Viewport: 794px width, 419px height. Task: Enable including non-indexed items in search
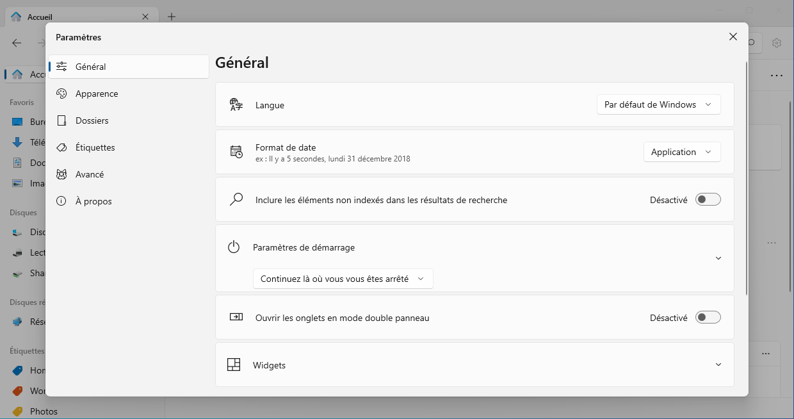[x=708, y=200]
